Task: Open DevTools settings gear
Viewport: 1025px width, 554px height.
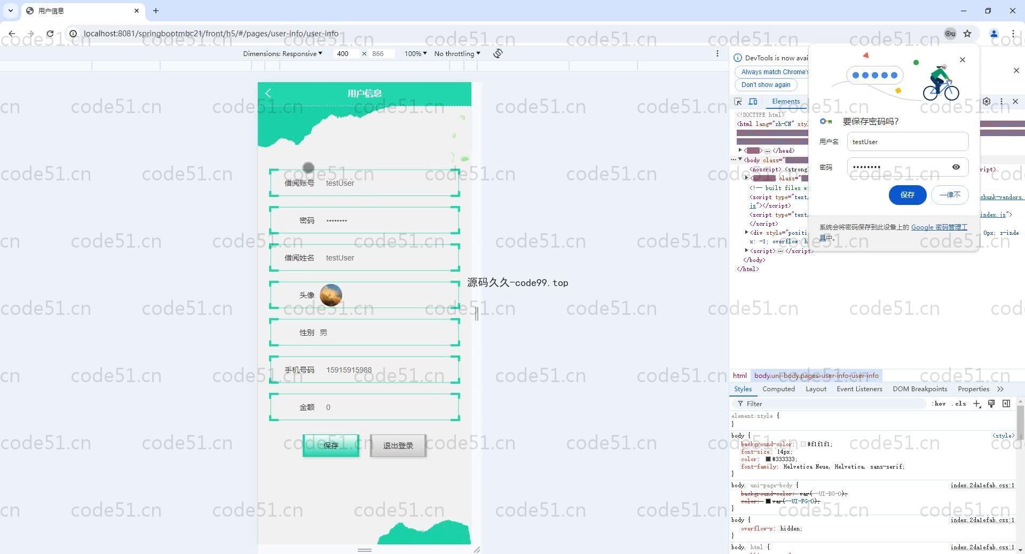Action: click(x=987, y=101)
